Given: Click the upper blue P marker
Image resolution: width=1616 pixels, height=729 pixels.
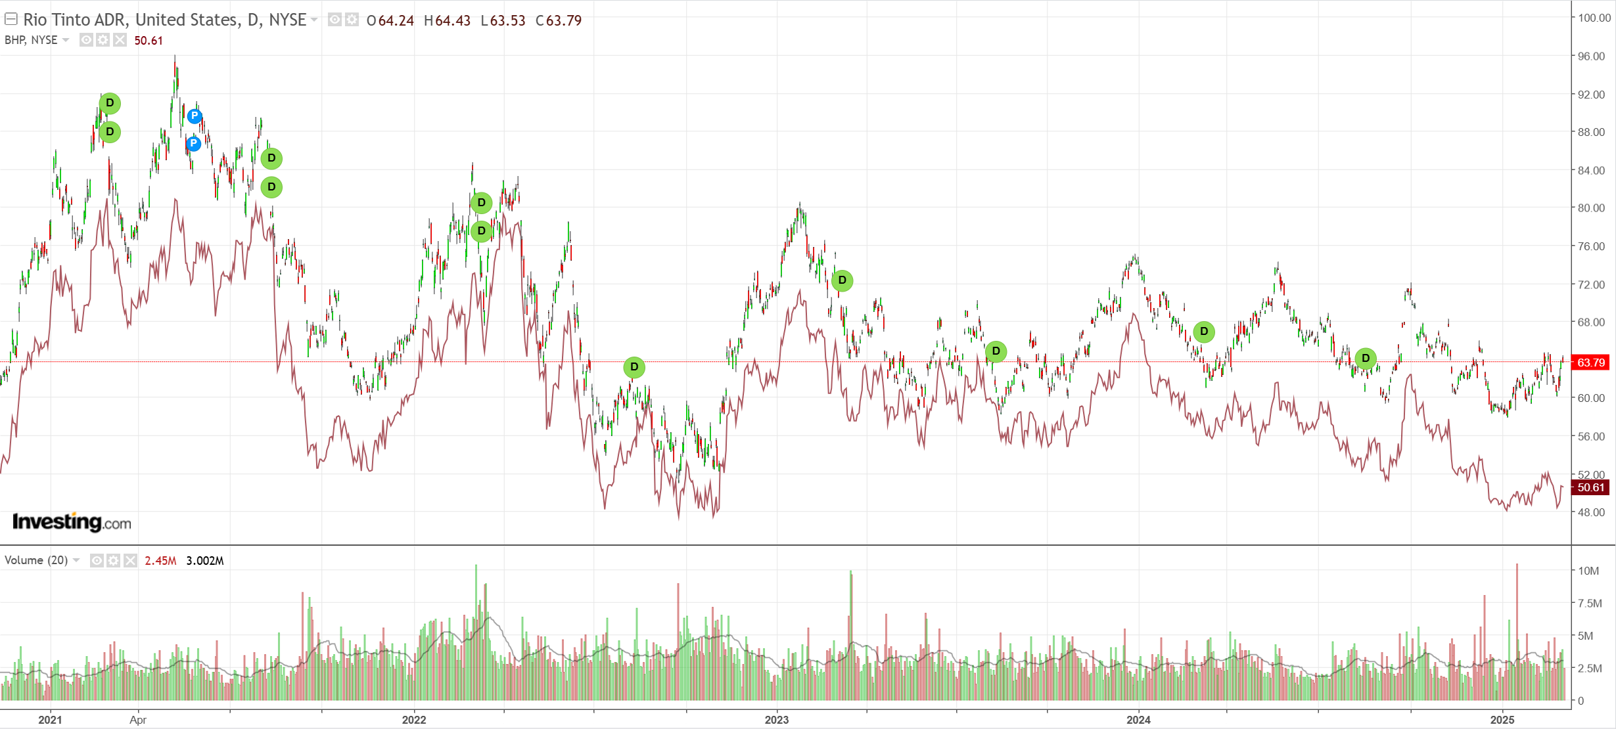Looking at the screenshot, I should tap(195, 116).
